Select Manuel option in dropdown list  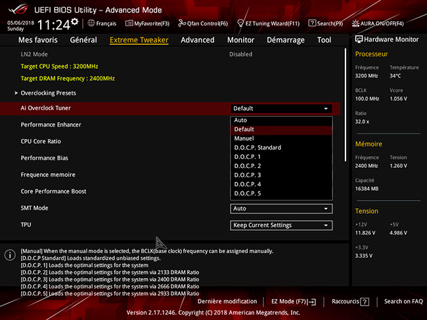coord(281,138)
